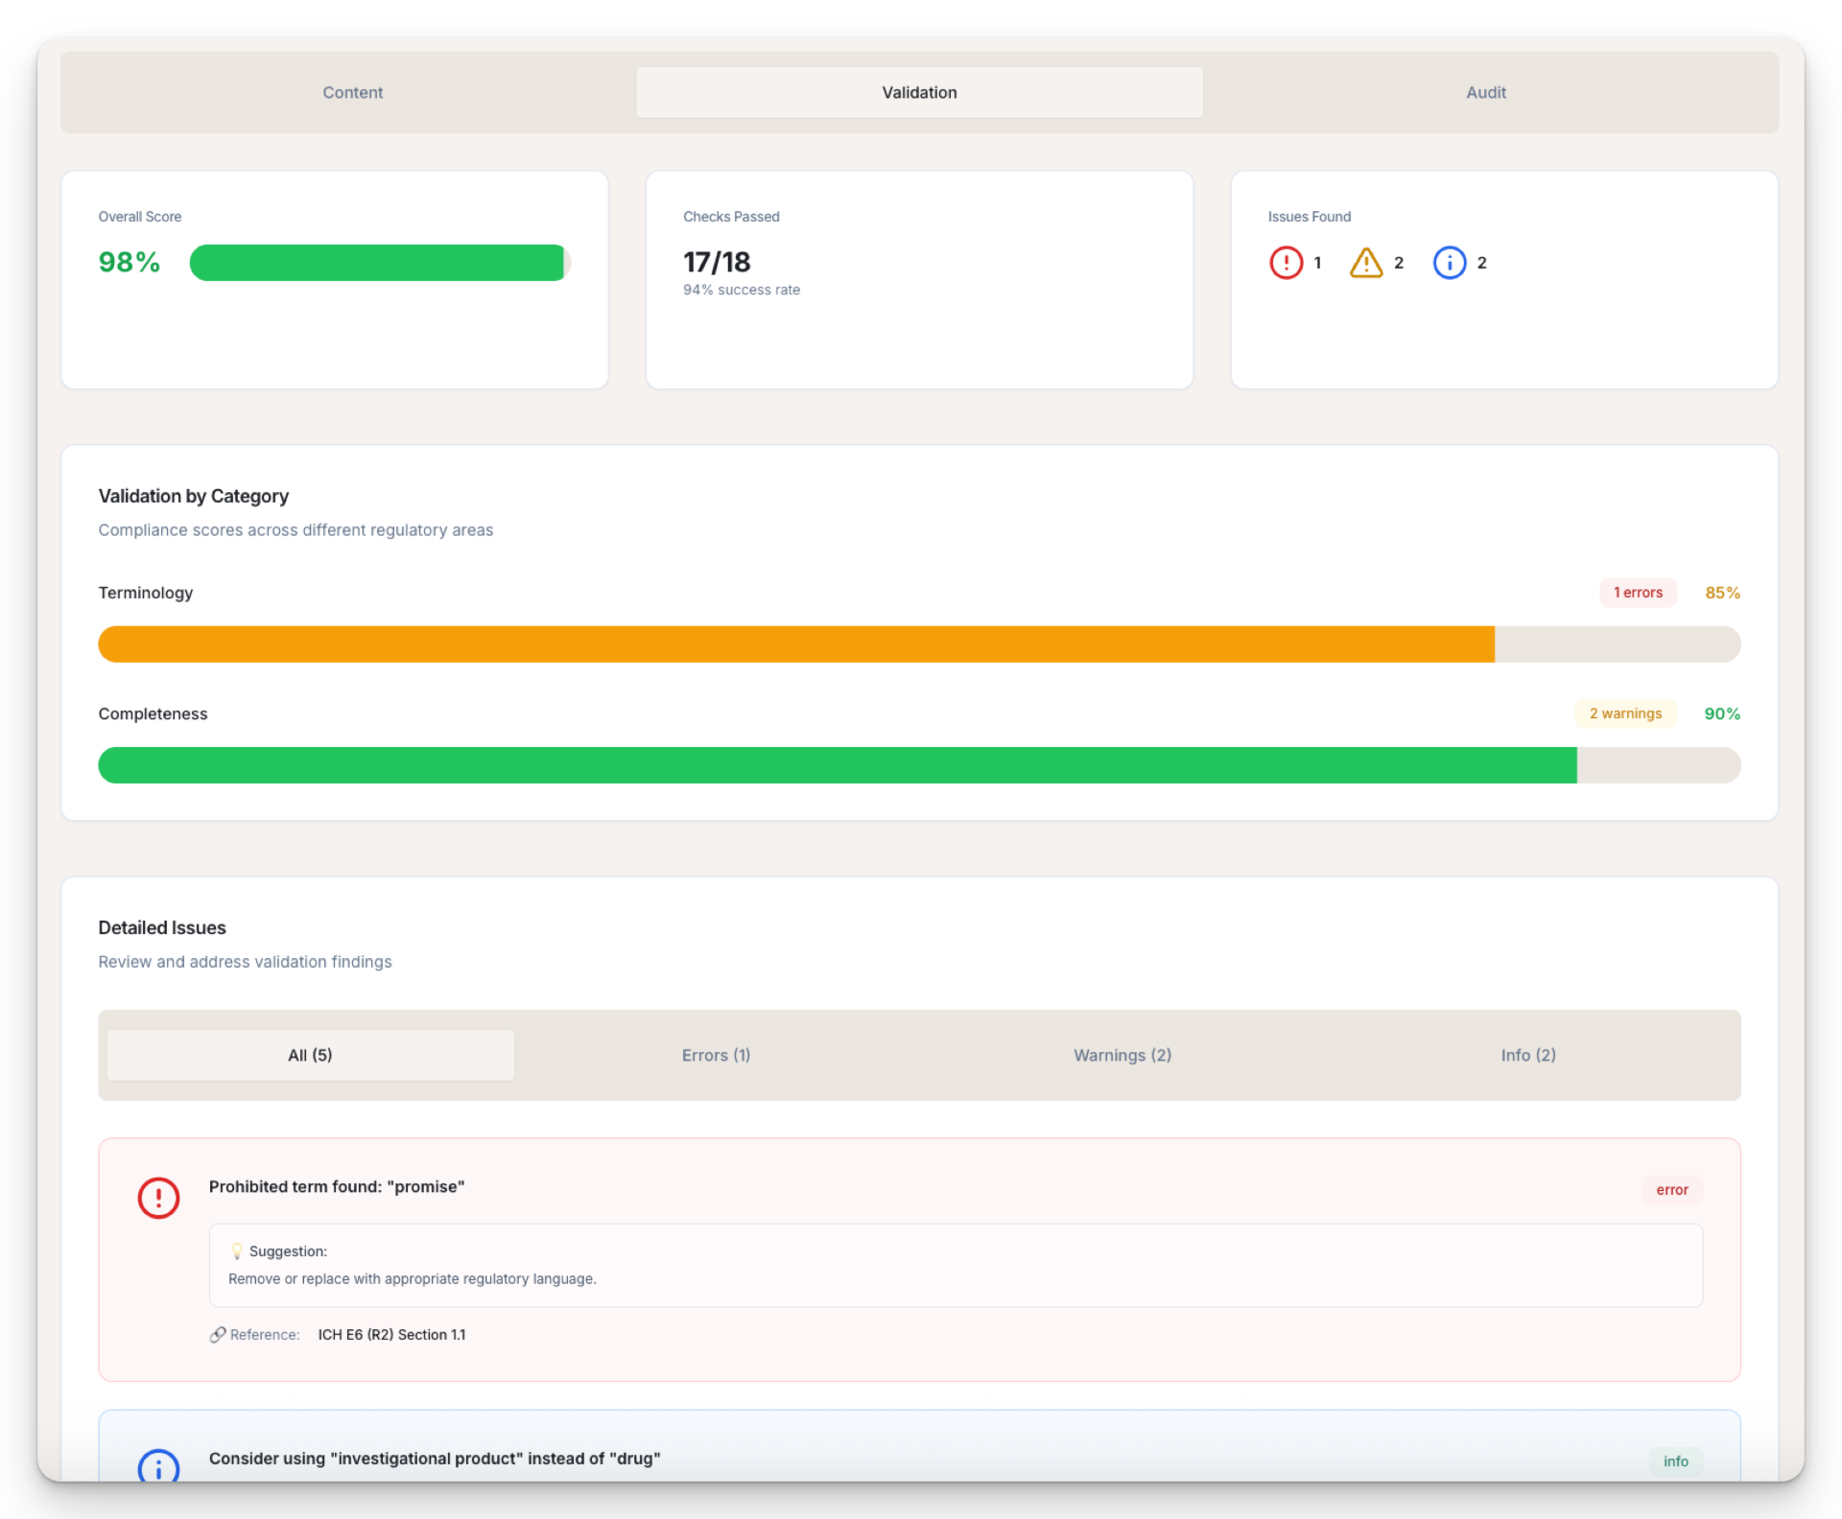The image size is (1842, 1519).
Task: Click the Overall Score card label
Action: (x=140, y=217)
